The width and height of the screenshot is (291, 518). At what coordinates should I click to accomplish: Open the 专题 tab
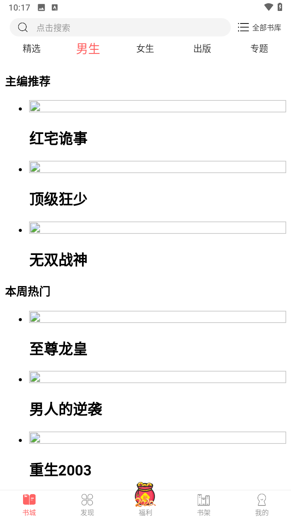click(259, 49)
